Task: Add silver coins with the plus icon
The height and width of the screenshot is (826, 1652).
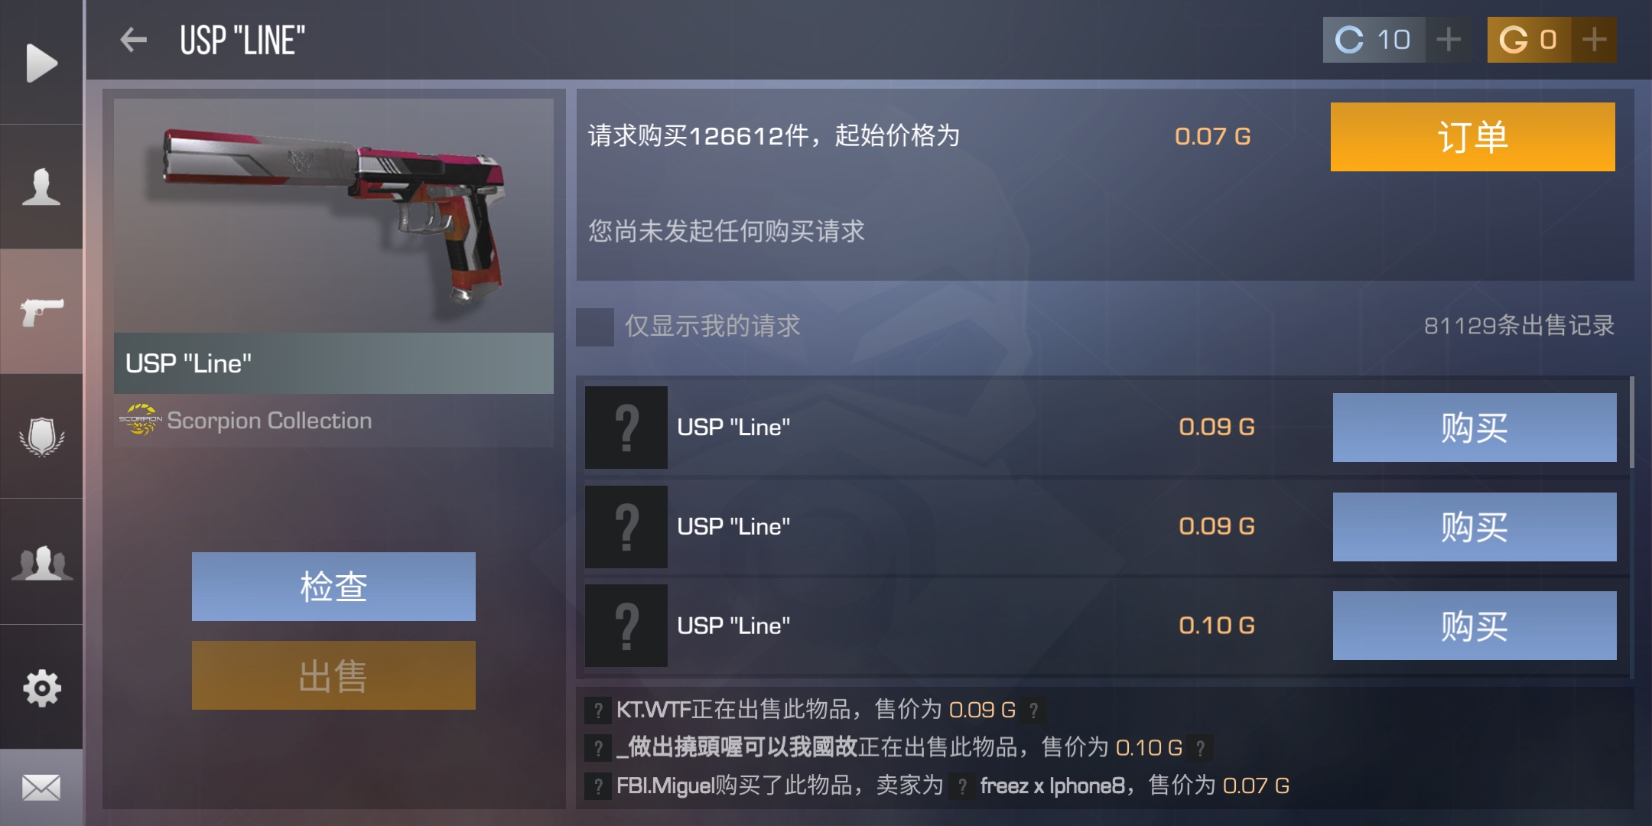Action: (x=1448, y=40)
